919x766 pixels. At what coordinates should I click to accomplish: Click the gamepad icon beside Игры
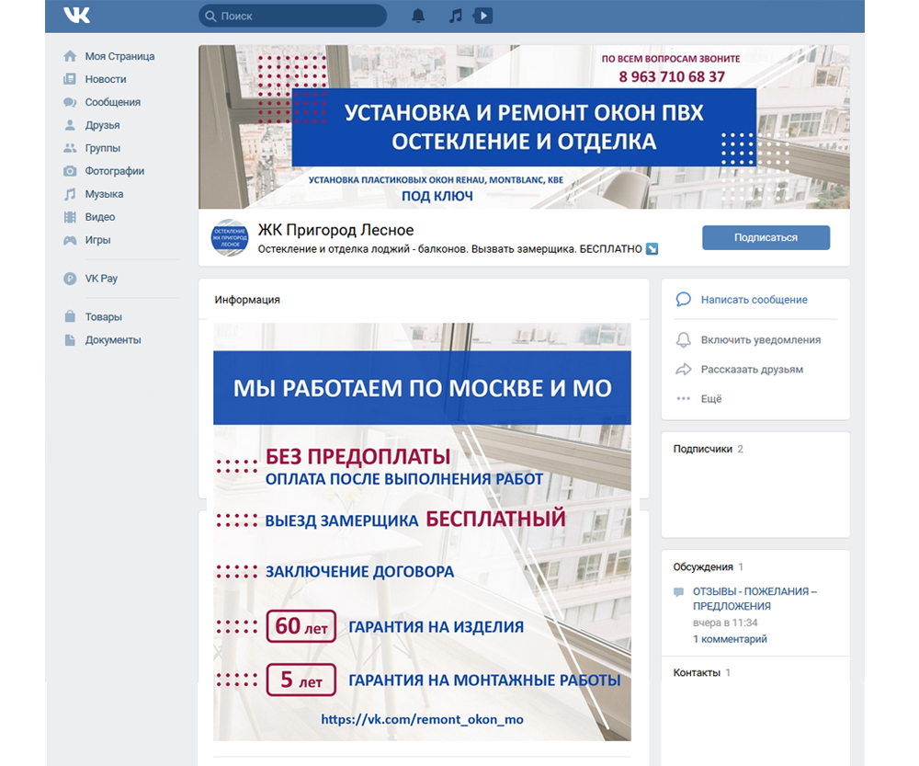70,240
